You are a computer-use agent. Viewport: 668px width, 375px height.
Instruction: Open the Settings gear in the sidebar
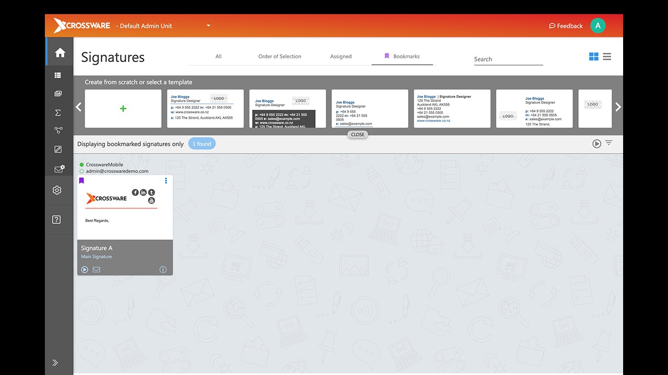57,190
